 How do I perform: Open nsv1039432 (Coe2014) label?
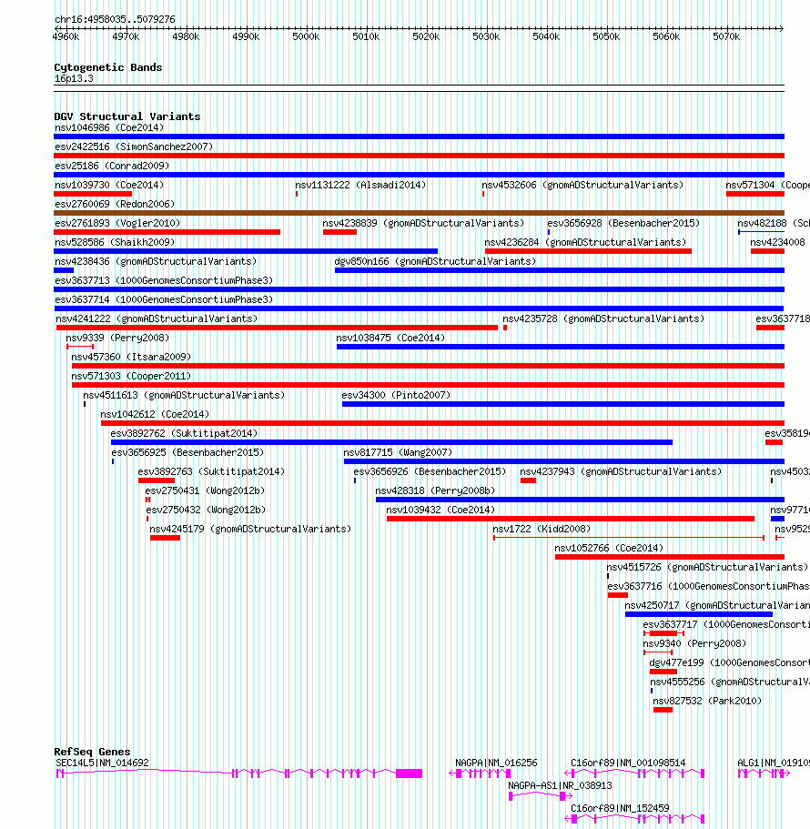click(440, 510)
